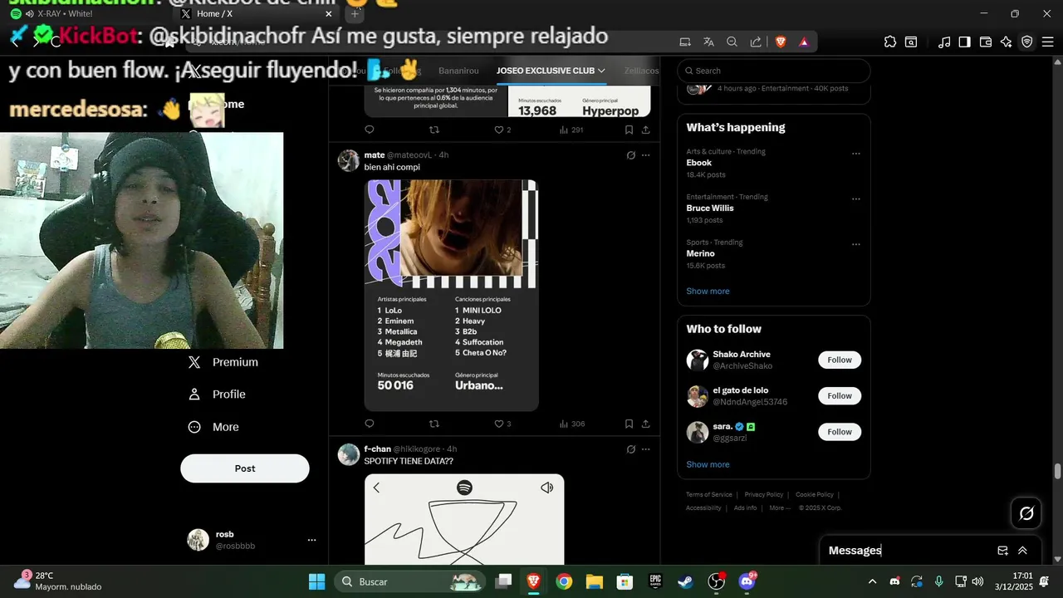1063x598 pixels.
Task: Reply to the post with 291 views
Action: pos(370,130)
